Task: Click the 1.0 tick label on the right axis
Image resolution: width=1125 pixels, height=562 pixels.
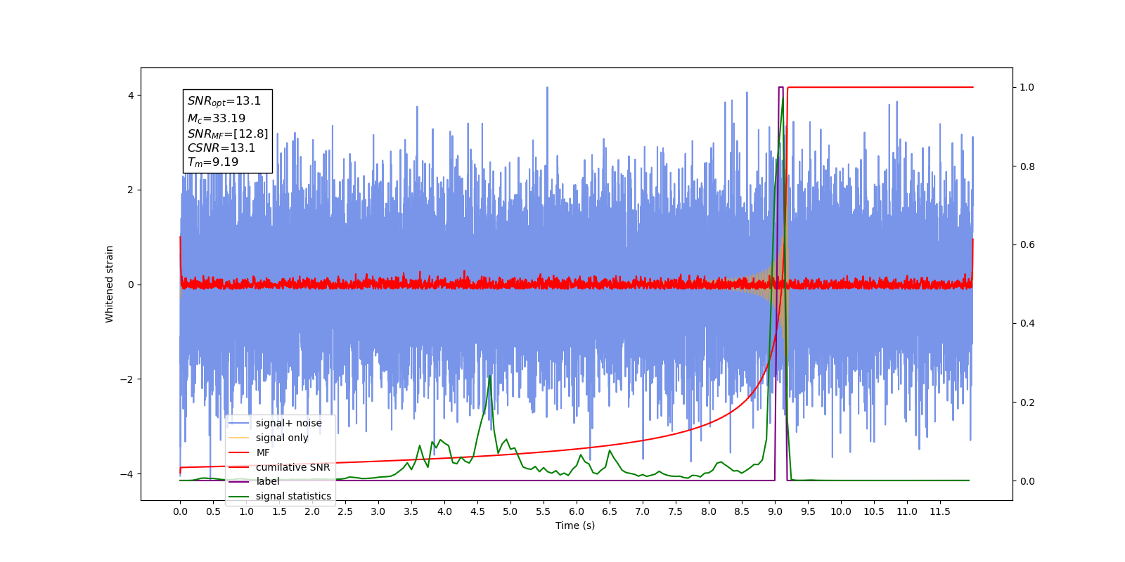Action: coord(1027,87)
